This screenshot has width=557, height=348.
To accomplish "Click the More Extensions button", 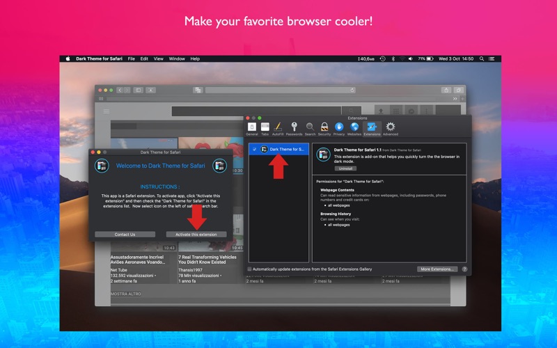I will [437, 269].
